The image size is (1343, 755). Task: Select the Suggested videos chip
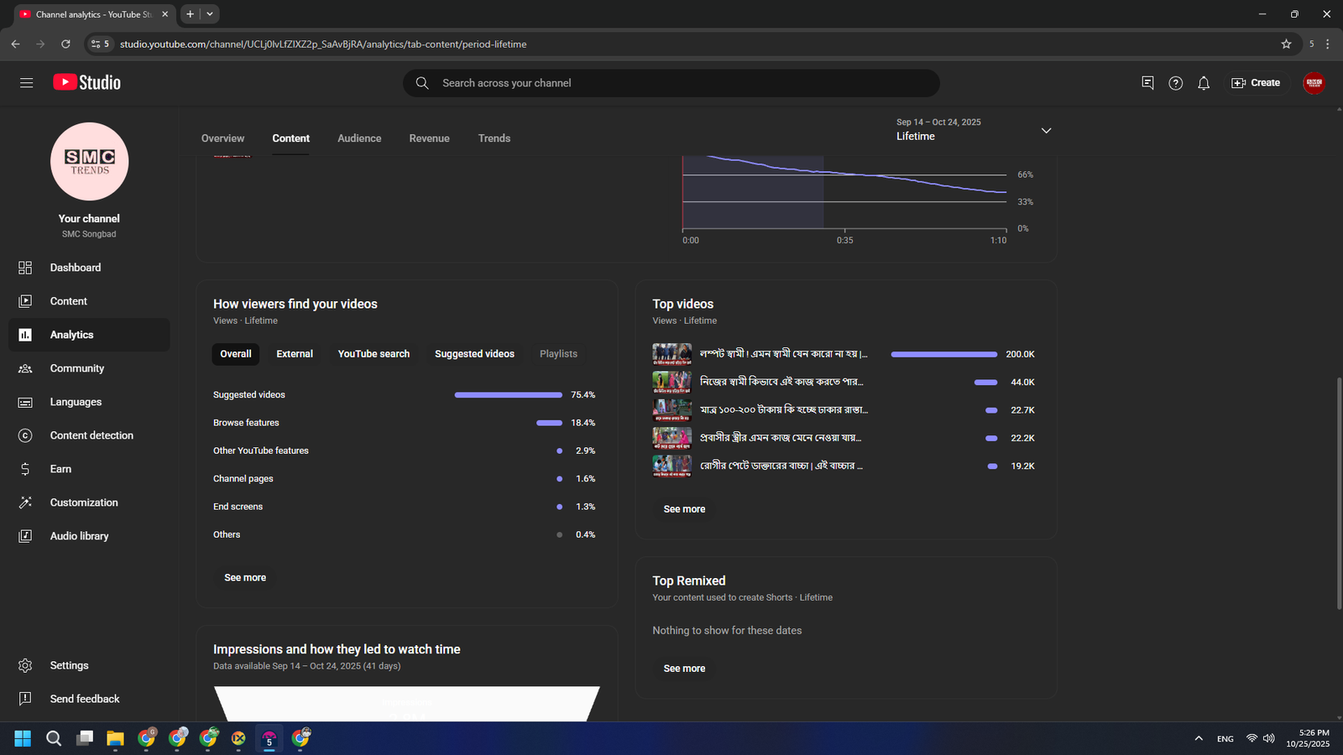point(474,354)
